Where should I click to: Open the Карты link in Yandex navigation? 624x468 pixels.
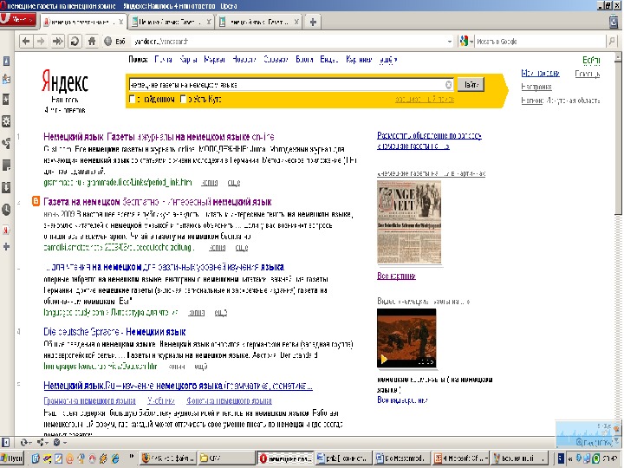pyautogui.click(x=188, y=60)
